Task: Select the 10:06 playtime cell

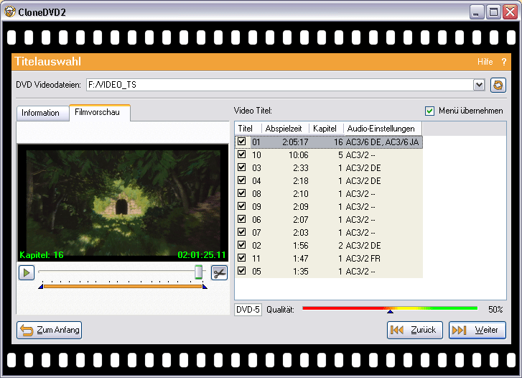Action: click(x=298, y=155)
